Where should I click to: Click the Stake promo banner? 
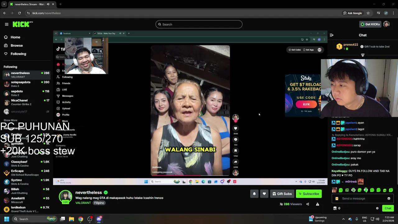pos(303,96)
